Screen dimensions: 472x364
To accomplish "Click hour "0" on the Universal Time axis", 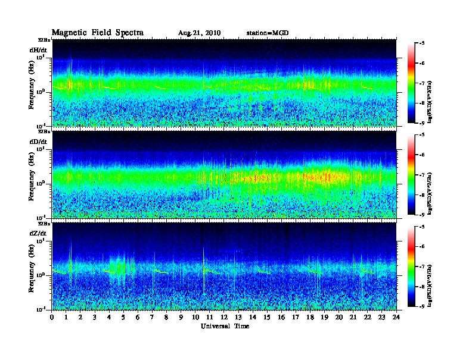I will click(x=52, y=318).
